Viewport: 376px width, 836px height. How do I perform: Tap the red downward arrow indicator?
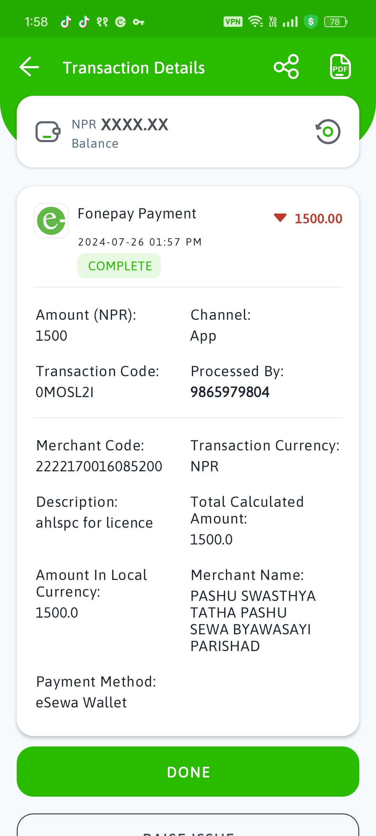(x=280, y=218)
